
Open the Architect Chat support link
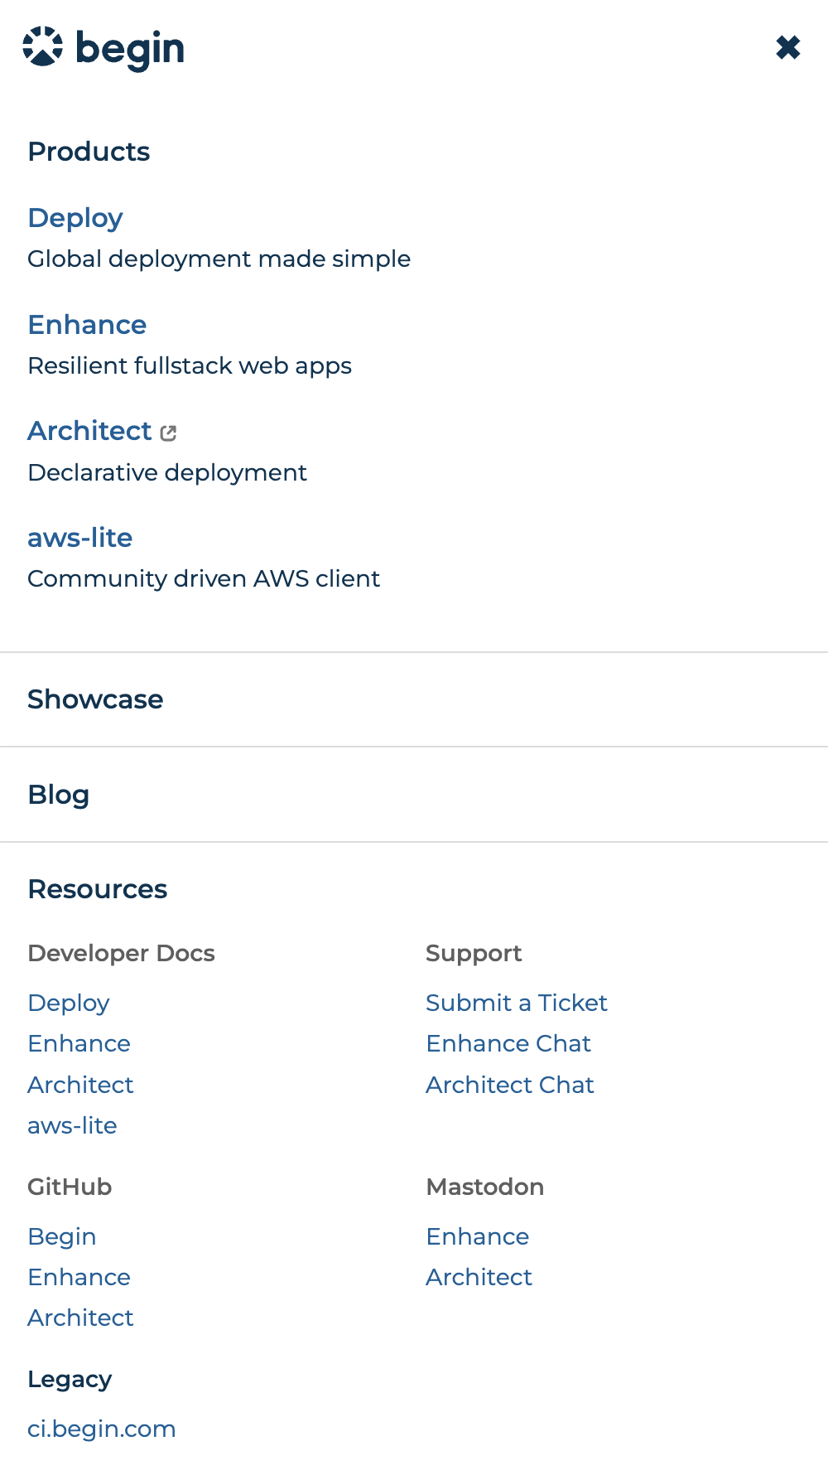(510, 1085)
